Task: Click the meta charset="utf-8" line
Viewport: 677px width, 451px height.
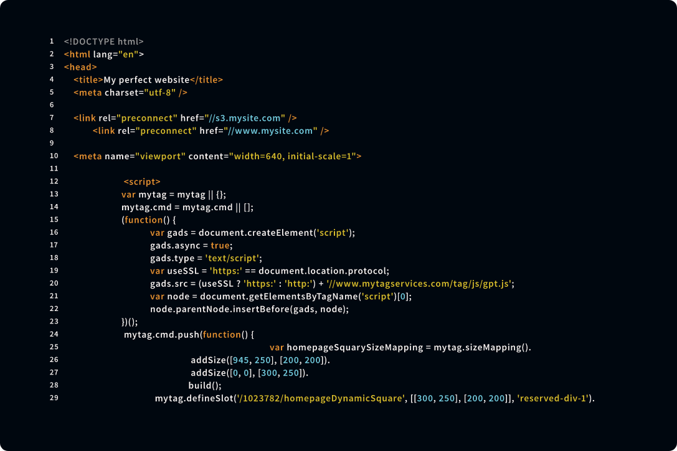Action: (130, 92)
